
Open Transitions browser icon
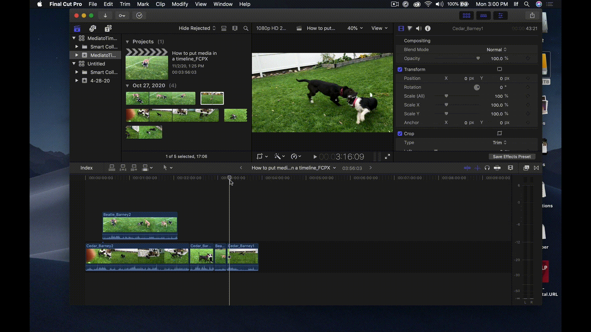point(537,168)
